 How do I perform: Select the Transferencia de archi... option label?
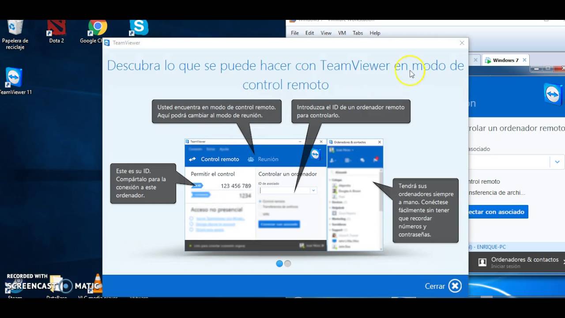coord(497,193)
